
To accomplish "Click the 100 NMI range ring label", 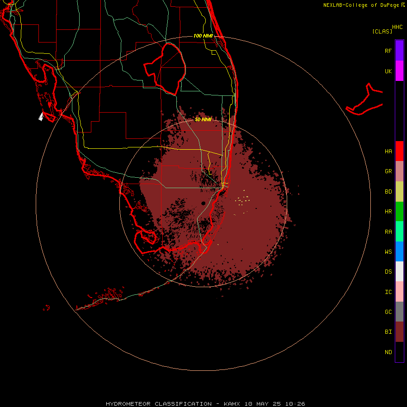I will point(203,36).
